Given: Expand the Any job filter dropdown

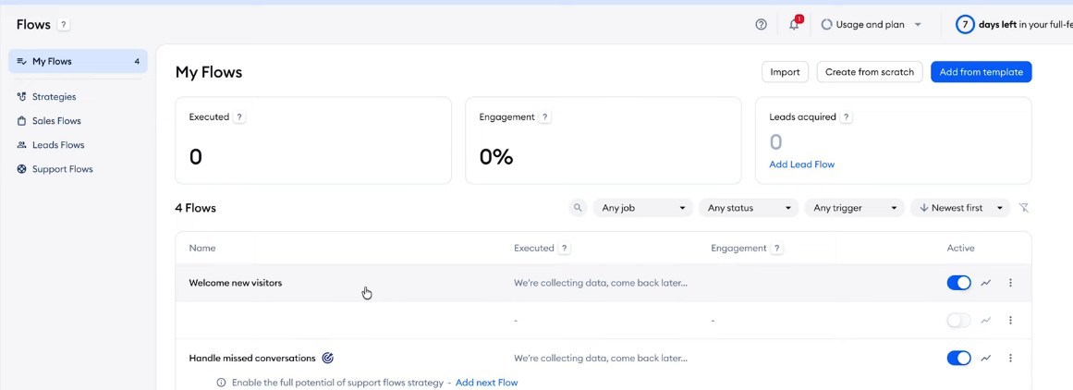Looking at the screenshot, I should 643,208.
